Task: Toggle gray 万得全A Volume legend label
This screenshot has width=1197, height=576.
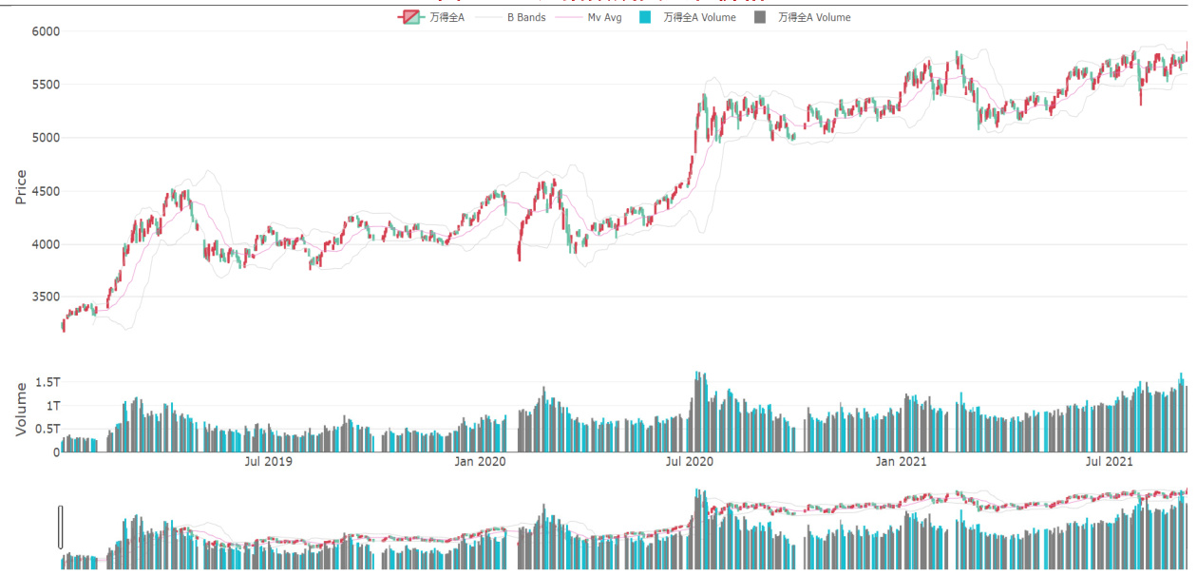Action: (814, 17)
